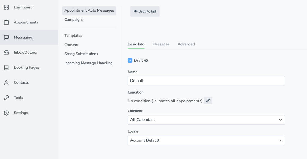
Task: Click the Inbox/Outbox tray icon
Action: click(7, 52)
